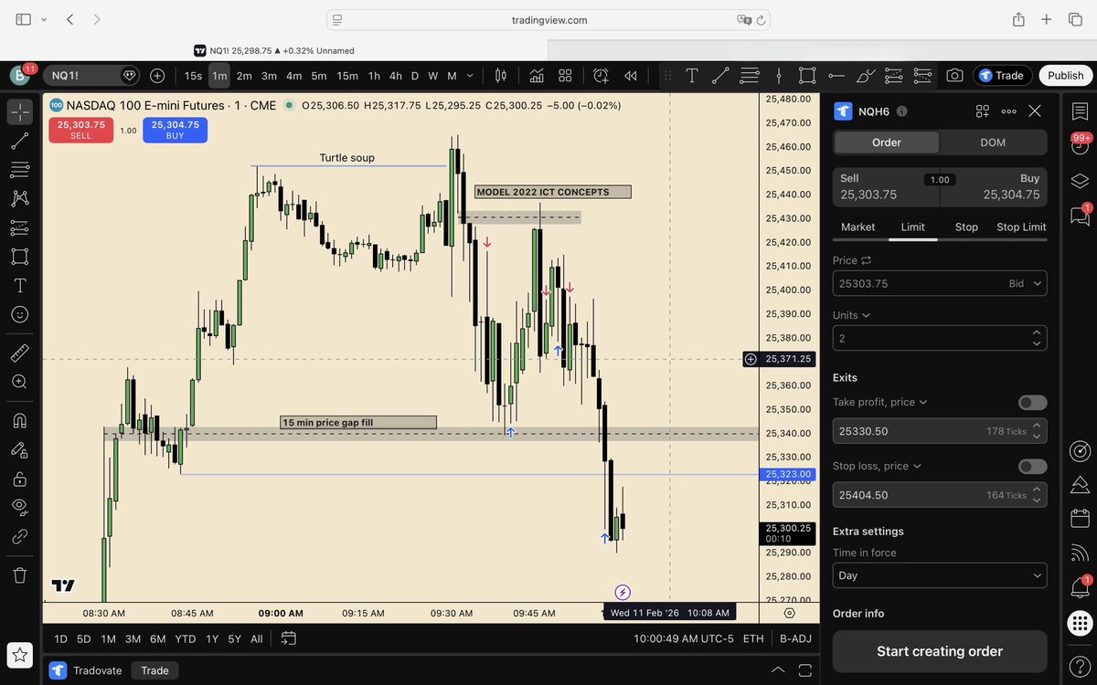Open price scale settings hexagon icon
This screenshot has height=685, width=1097.
pos(790,613)
